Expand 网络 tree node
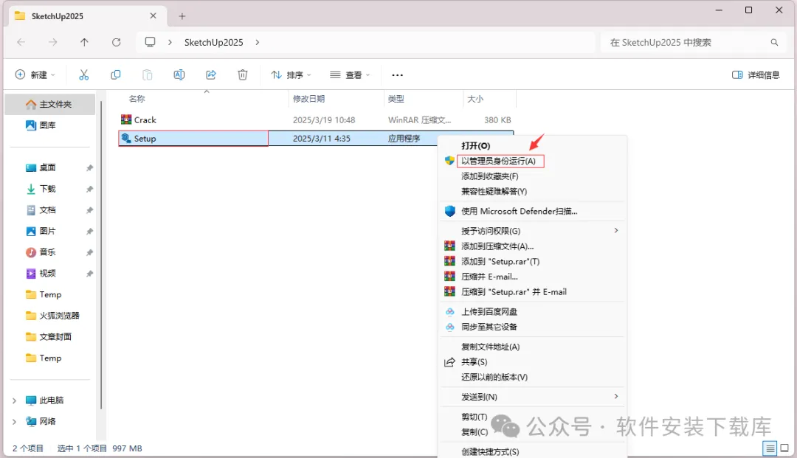This screenshot has width=797, height=458. point(14,421)
